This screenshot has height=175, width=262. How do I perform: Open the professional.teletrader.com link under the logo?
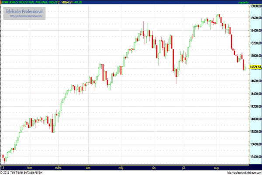point(25,16)
